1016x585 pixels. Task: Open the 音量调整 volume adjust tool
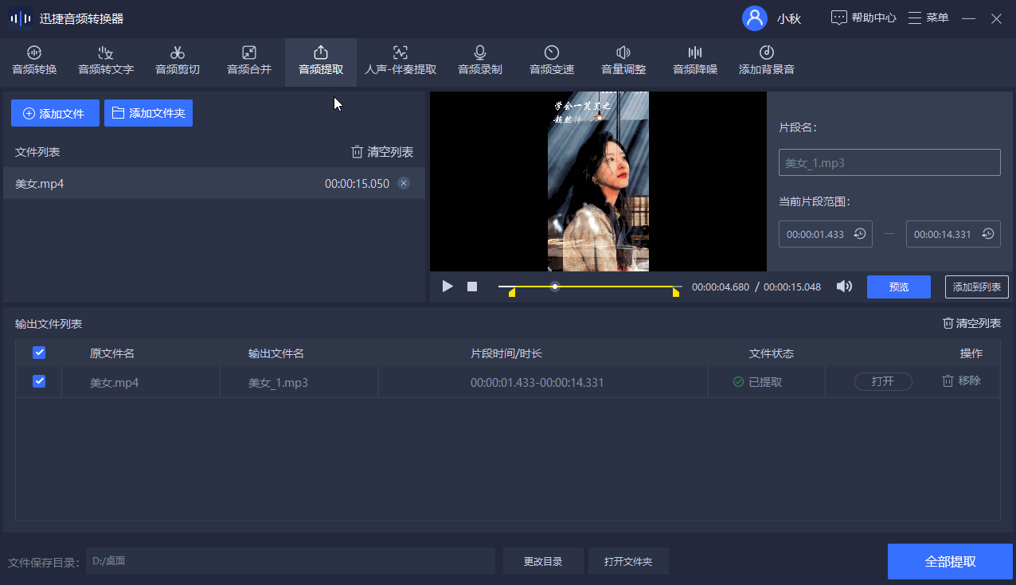click(623, 61)
